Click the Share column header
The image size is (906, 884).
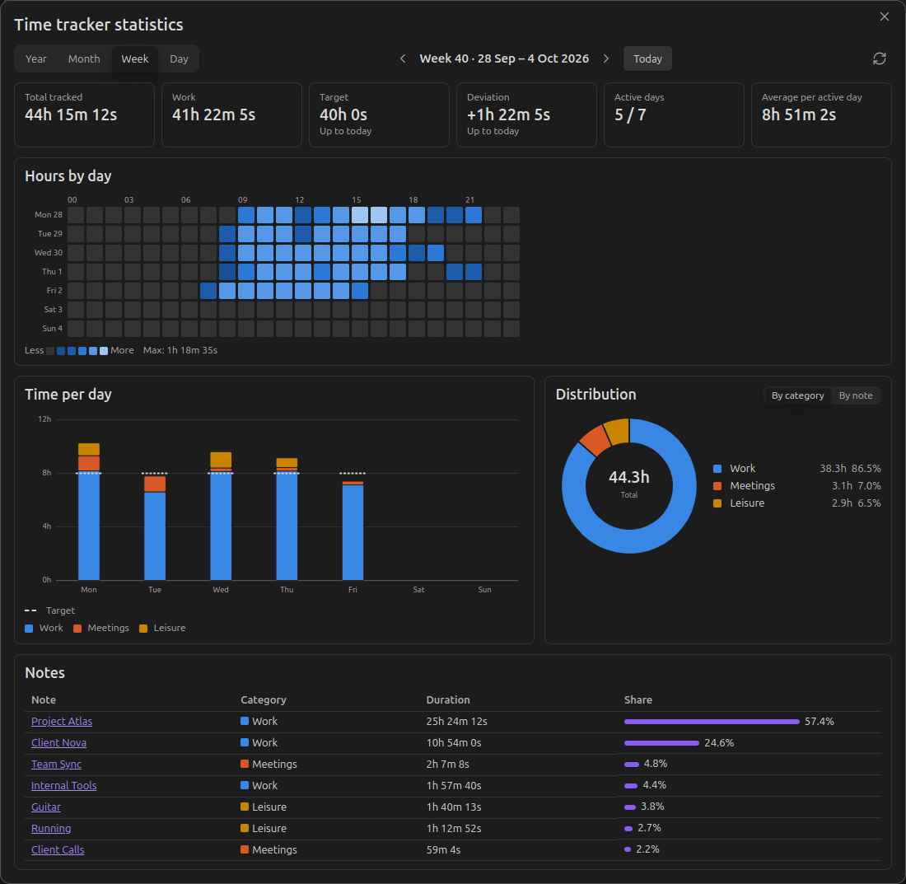(x=637, y=700)
